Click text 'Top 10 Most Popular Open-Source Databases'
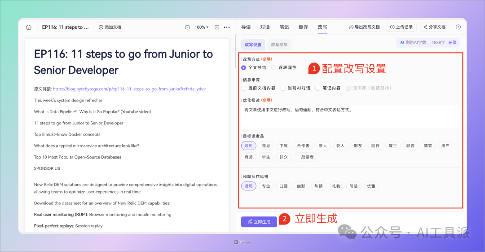Screen dimensions: 485x252 point(78,157)
